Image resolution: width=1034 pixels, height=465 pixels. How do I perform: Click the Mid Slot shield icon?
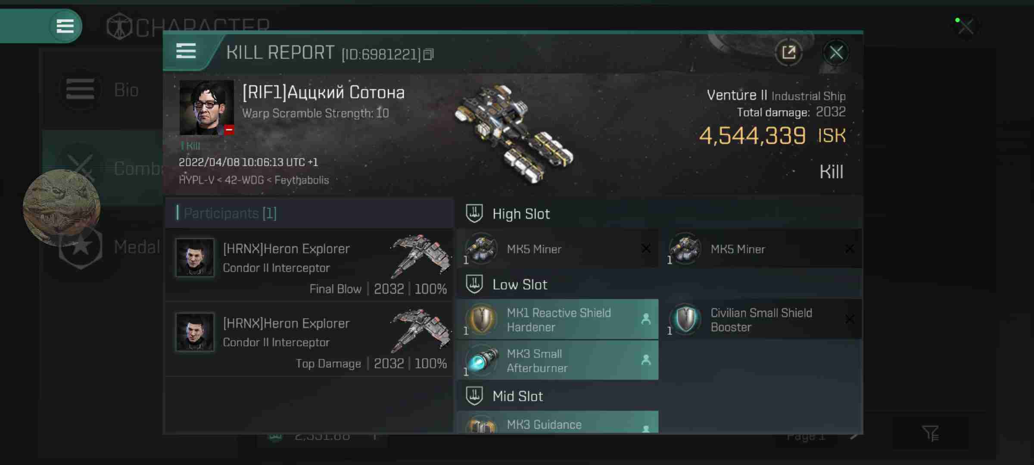point(475,396)
